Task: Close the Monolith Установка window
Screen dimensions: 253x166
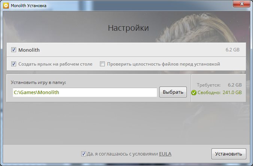Action: pos(241,4)
